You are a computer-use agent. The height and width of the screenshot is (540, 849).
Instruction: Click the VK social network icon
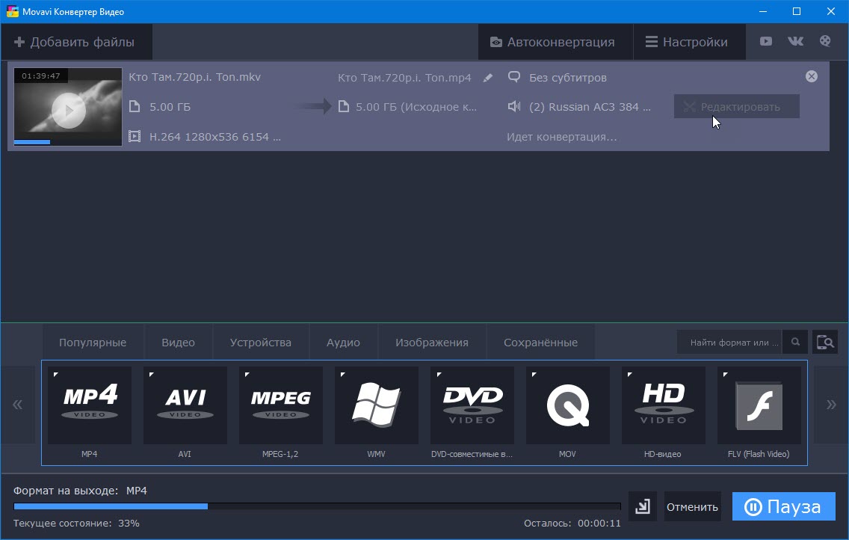coord(795,42)
